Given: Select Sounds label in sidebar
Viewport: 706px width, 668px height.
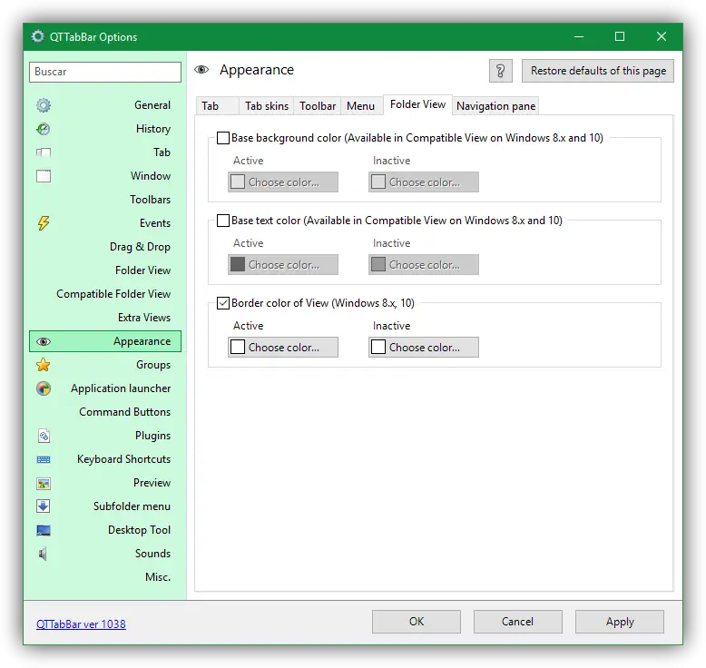Looking at the screenshot, I should pyautogui.click(x=152, y=554).
